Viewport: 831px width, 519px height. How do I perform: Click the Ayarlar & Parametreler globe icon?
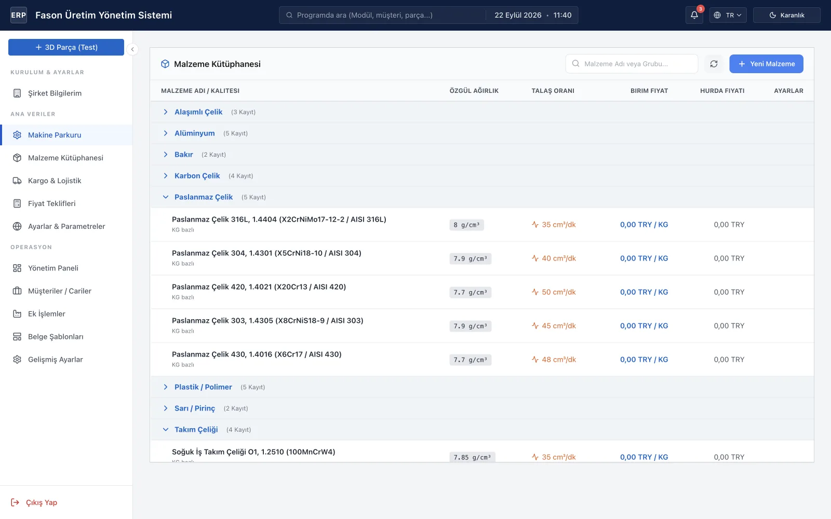click(x=17, y=226)
